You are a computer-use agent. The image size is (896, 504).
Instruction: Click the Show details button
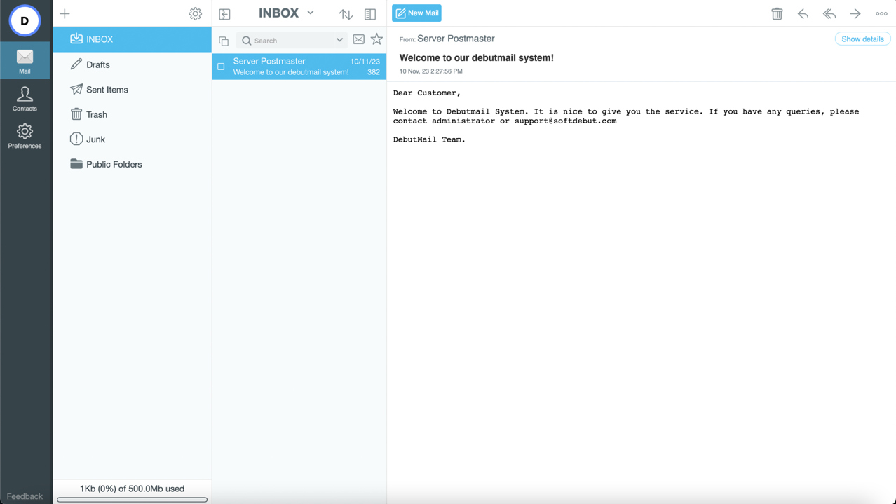tap(862, 39)
